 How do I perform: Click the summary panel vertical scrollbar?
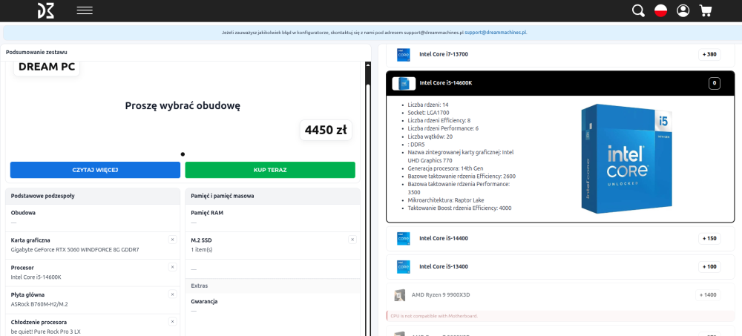click(368, 208)
